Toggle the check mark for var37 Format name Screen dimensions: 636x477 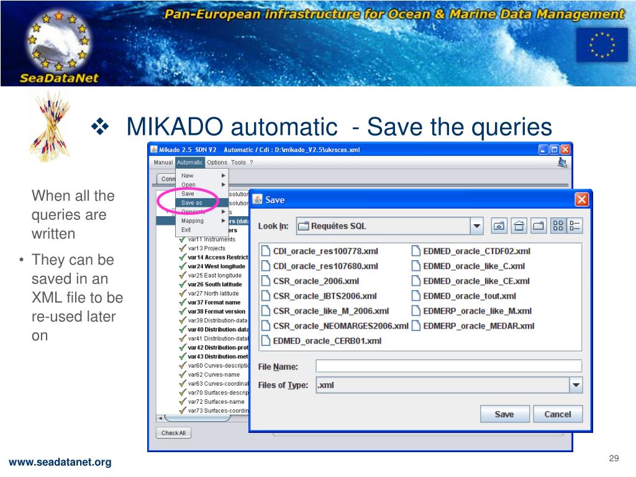tap(183, 302)
